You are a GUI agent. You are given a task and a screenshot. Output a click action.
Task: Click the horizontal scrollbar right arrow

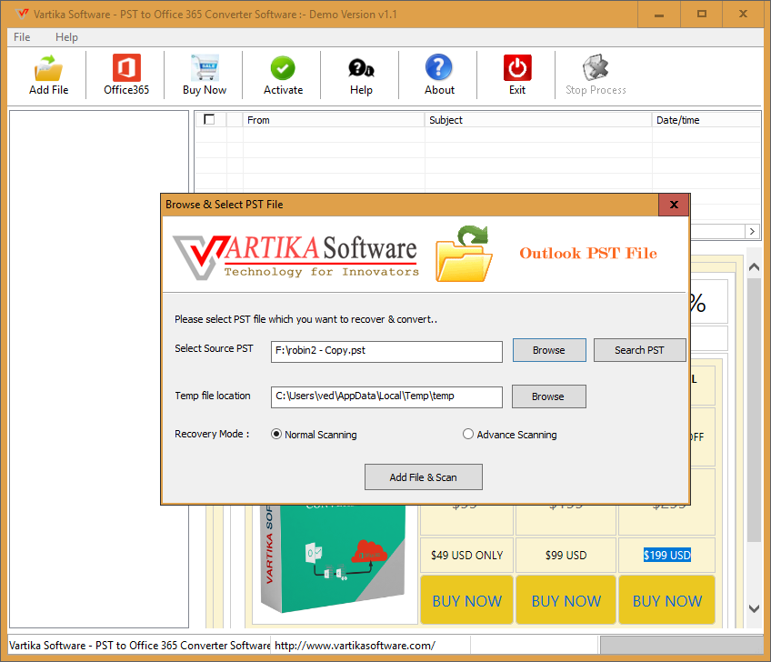click(752, 231)
